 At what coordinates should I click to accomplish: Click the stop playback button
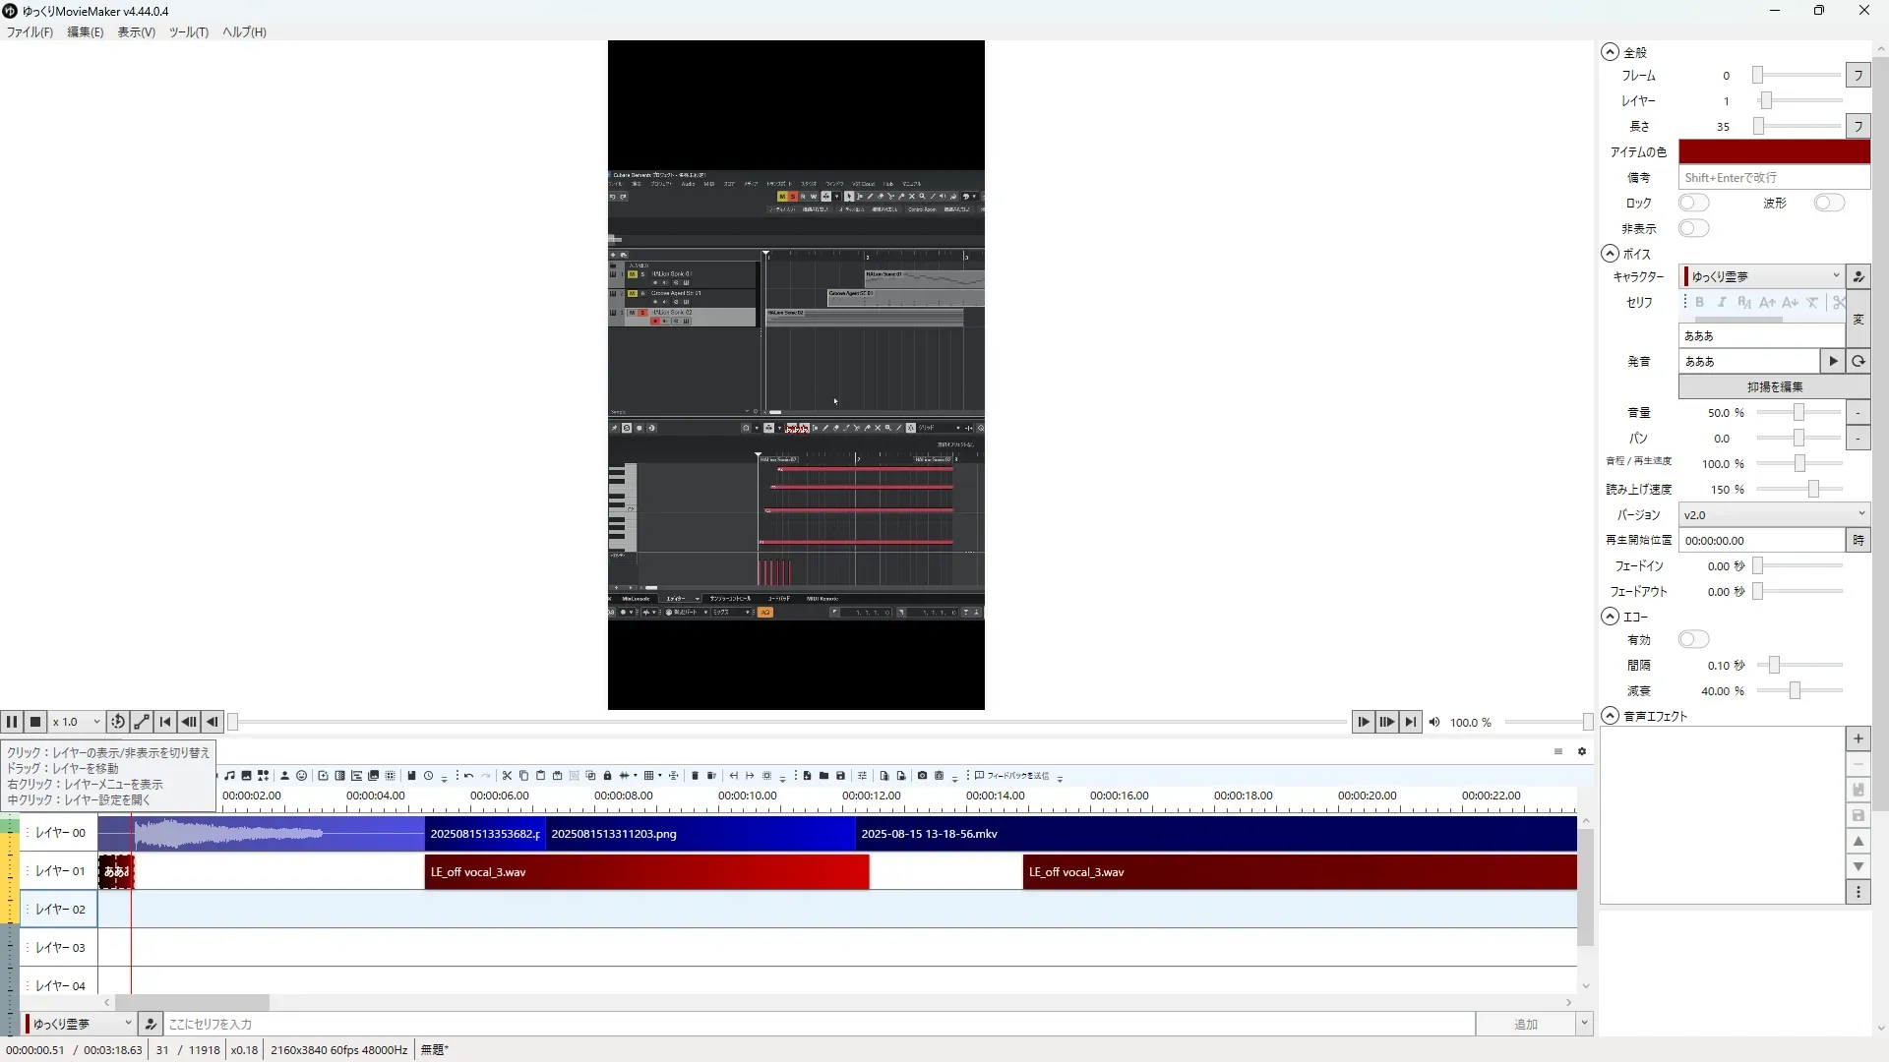[x=35, y=722]
